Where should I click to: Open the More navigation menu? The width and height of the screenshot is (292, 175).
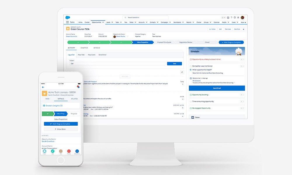pos(243,22)
